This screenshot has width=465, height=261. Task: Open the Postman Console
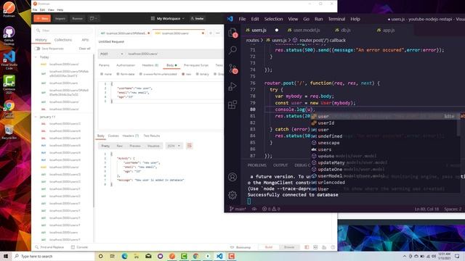[79, 247]
